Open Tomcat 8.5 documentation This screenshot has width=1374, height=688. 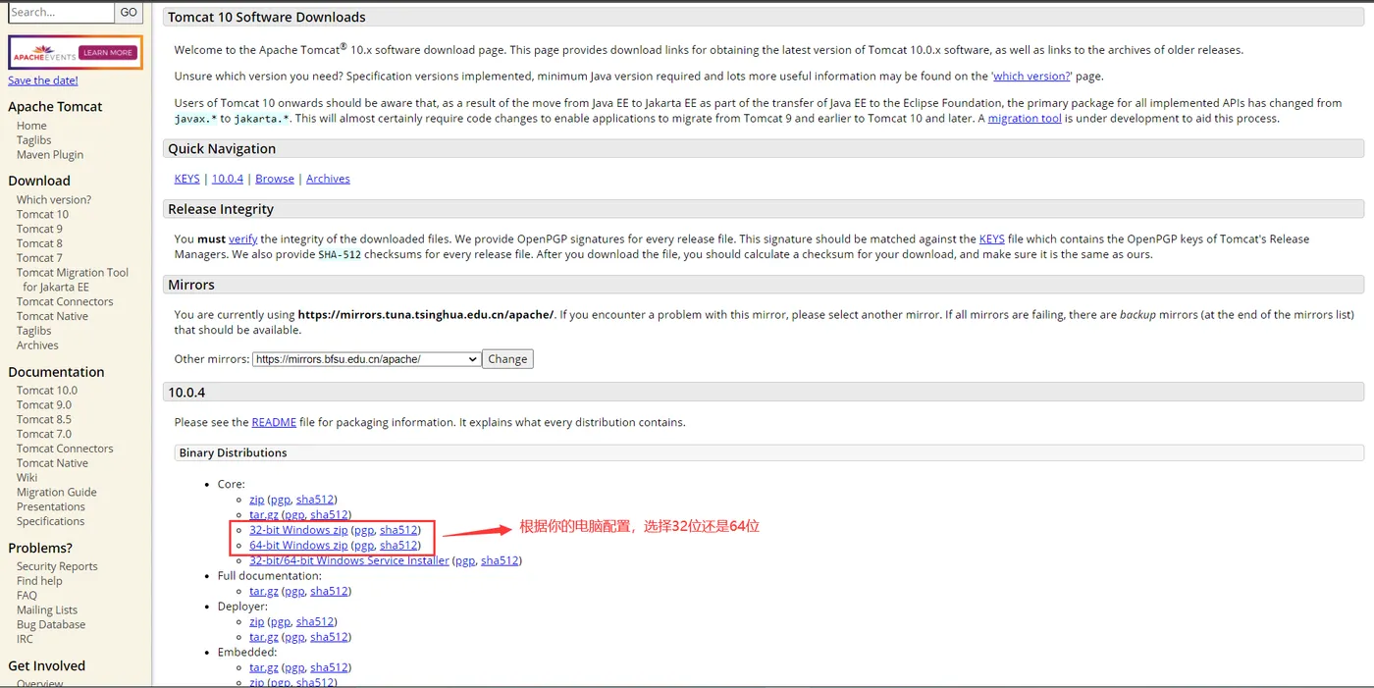pyautogui.click(x=44, y=420)
